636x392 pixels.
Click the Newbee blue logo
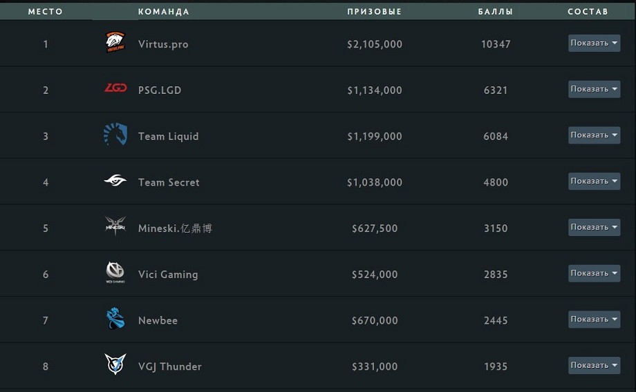tap(115, 318)
